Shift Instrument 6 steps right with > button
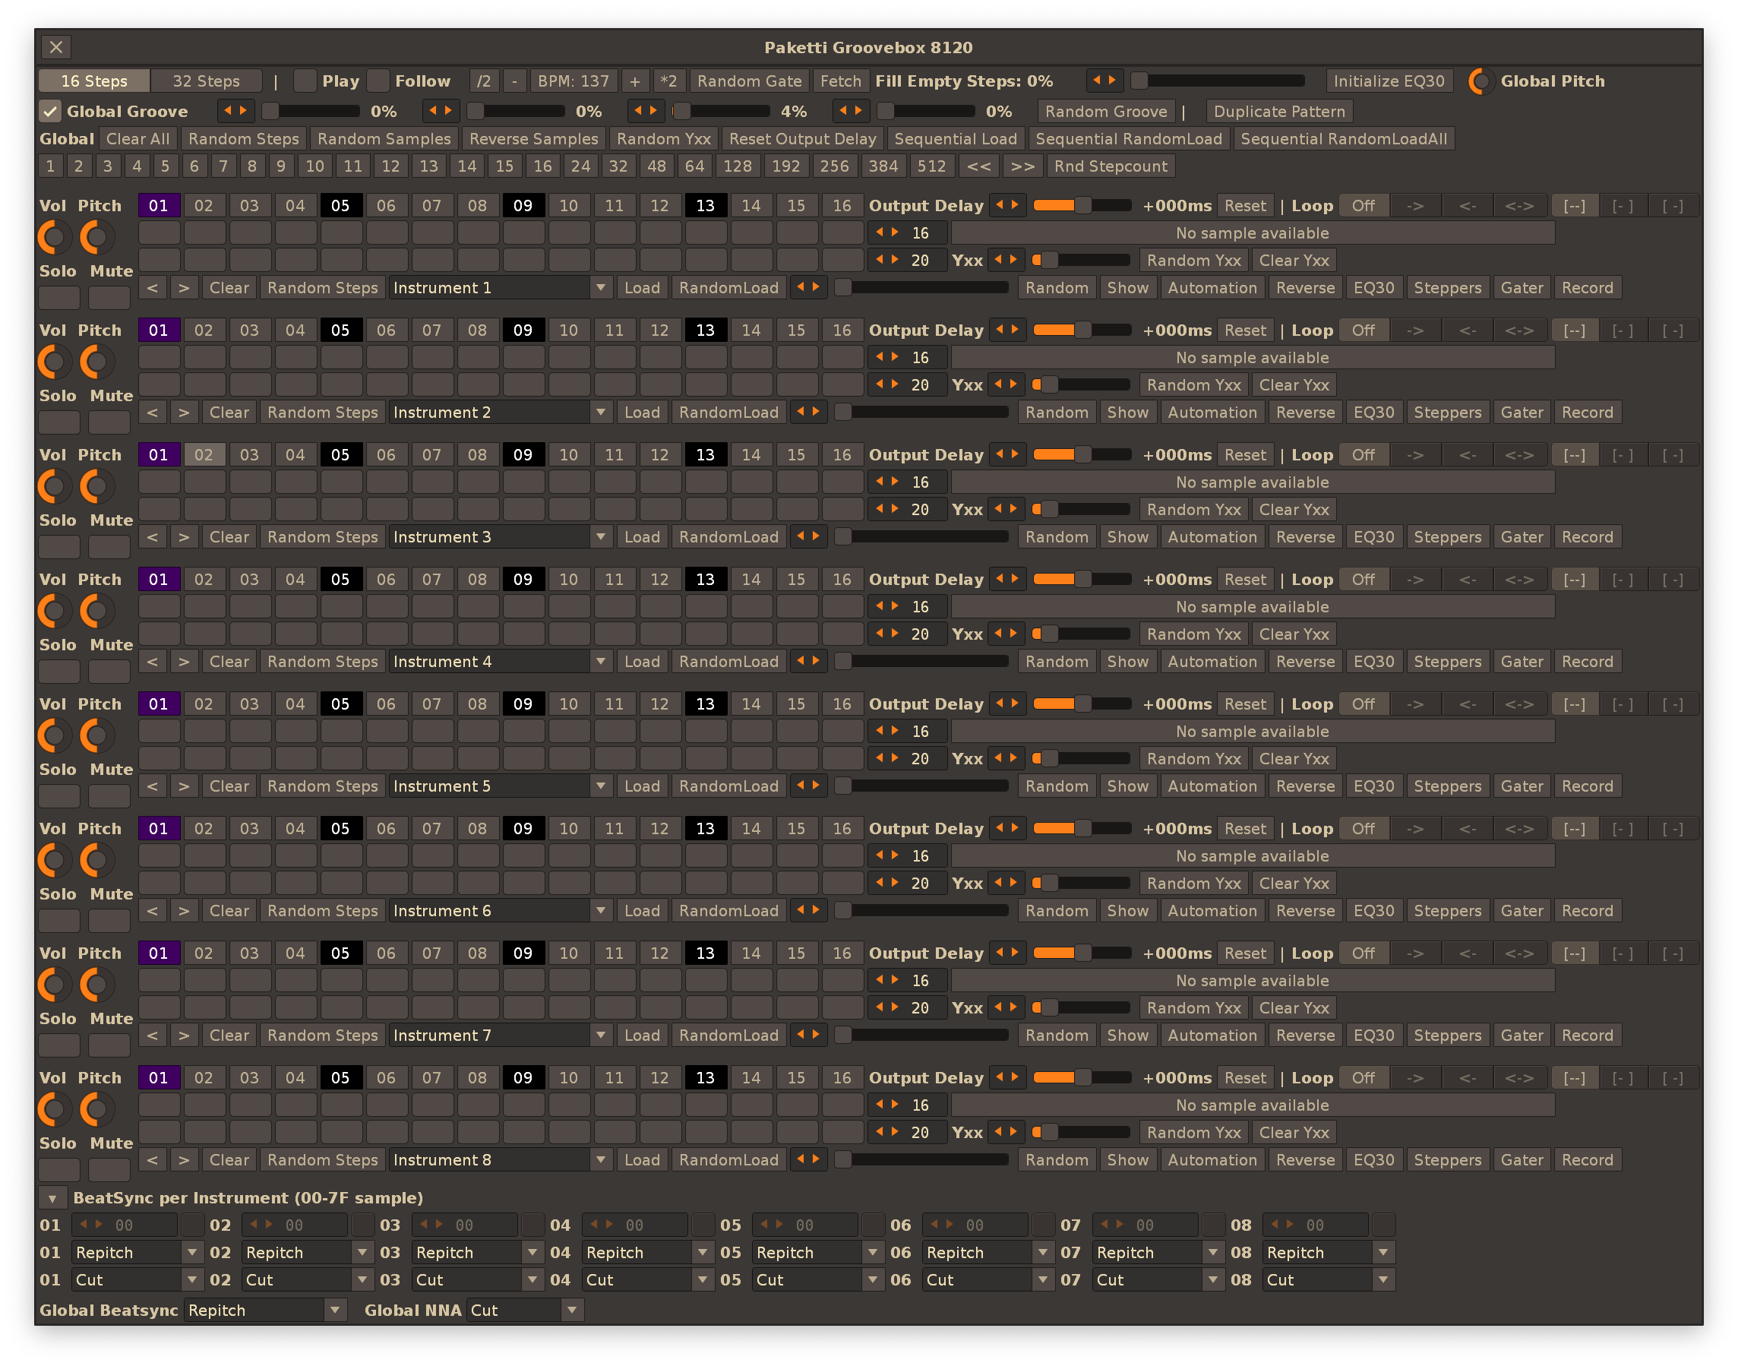The image size is (1738, 1366). (184, 911)
